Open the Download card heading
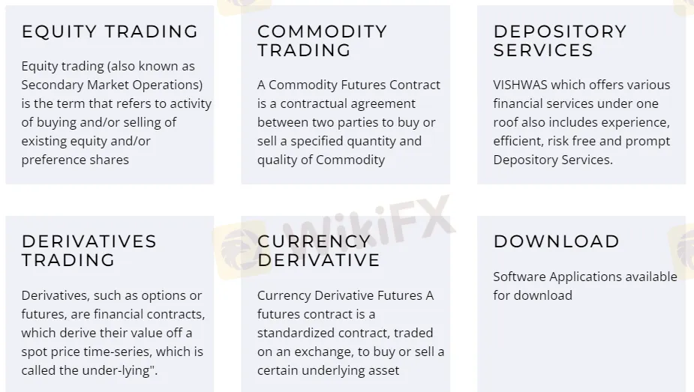Image resolution: width=694 pixels, height=392 pixels. click(x=557, y=241)
